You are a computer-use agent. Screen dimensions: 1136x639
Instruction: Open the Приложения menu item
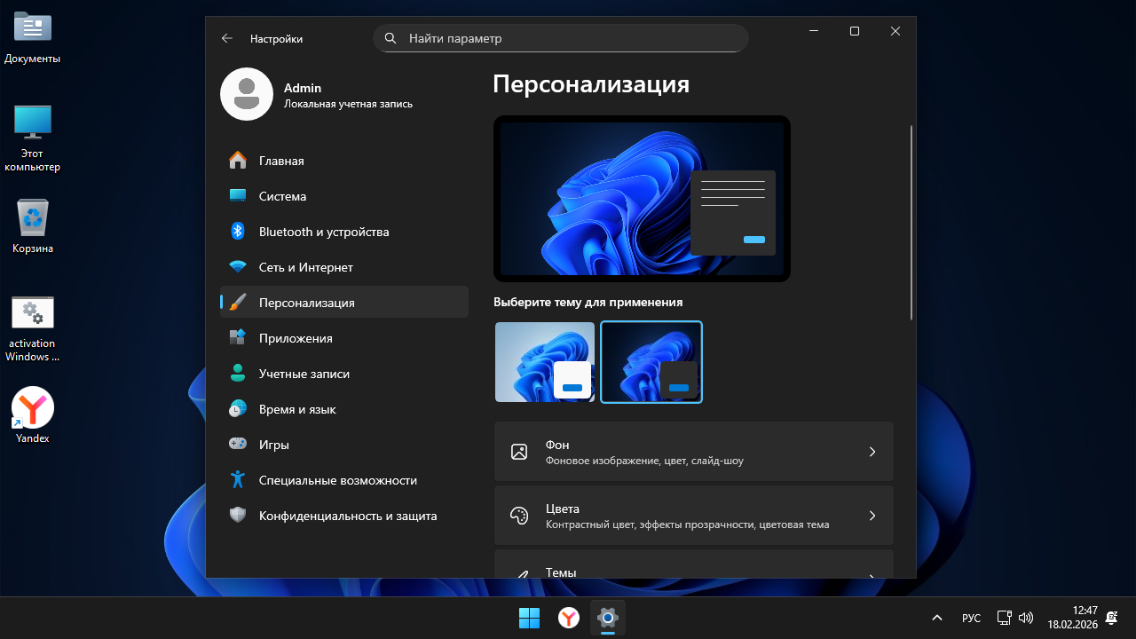click(296, 338)
